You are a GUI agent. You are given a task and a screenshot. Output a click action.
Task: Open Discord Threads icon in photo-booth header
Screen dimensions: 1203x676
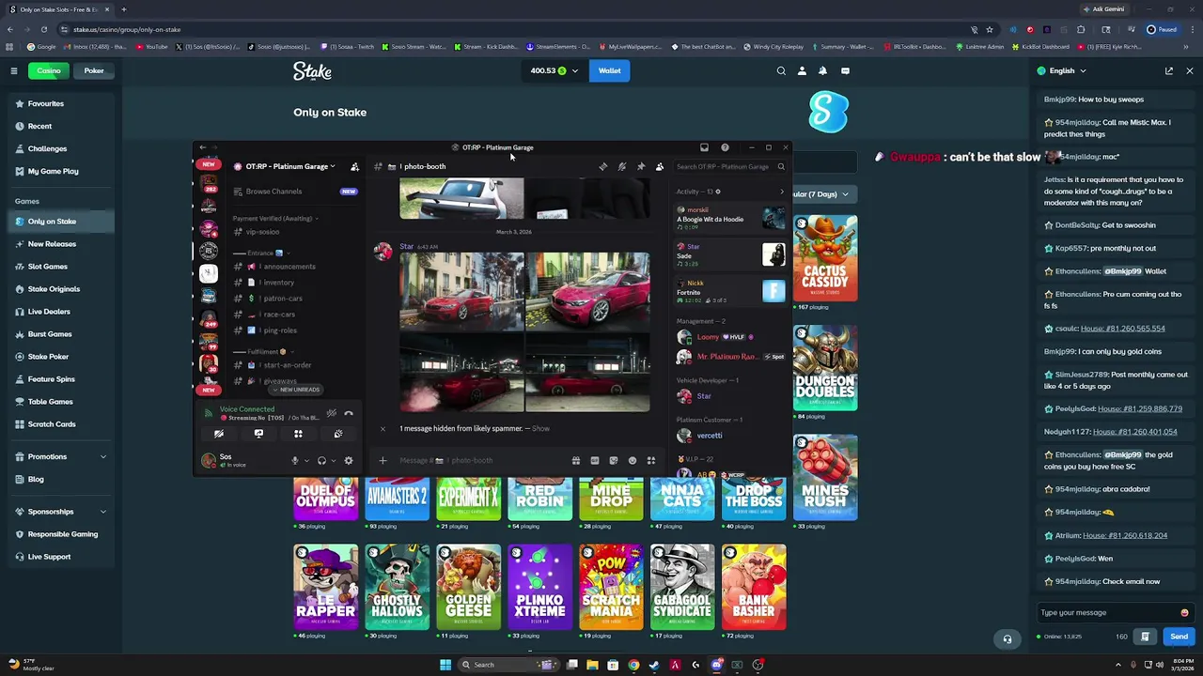point(603,166)
